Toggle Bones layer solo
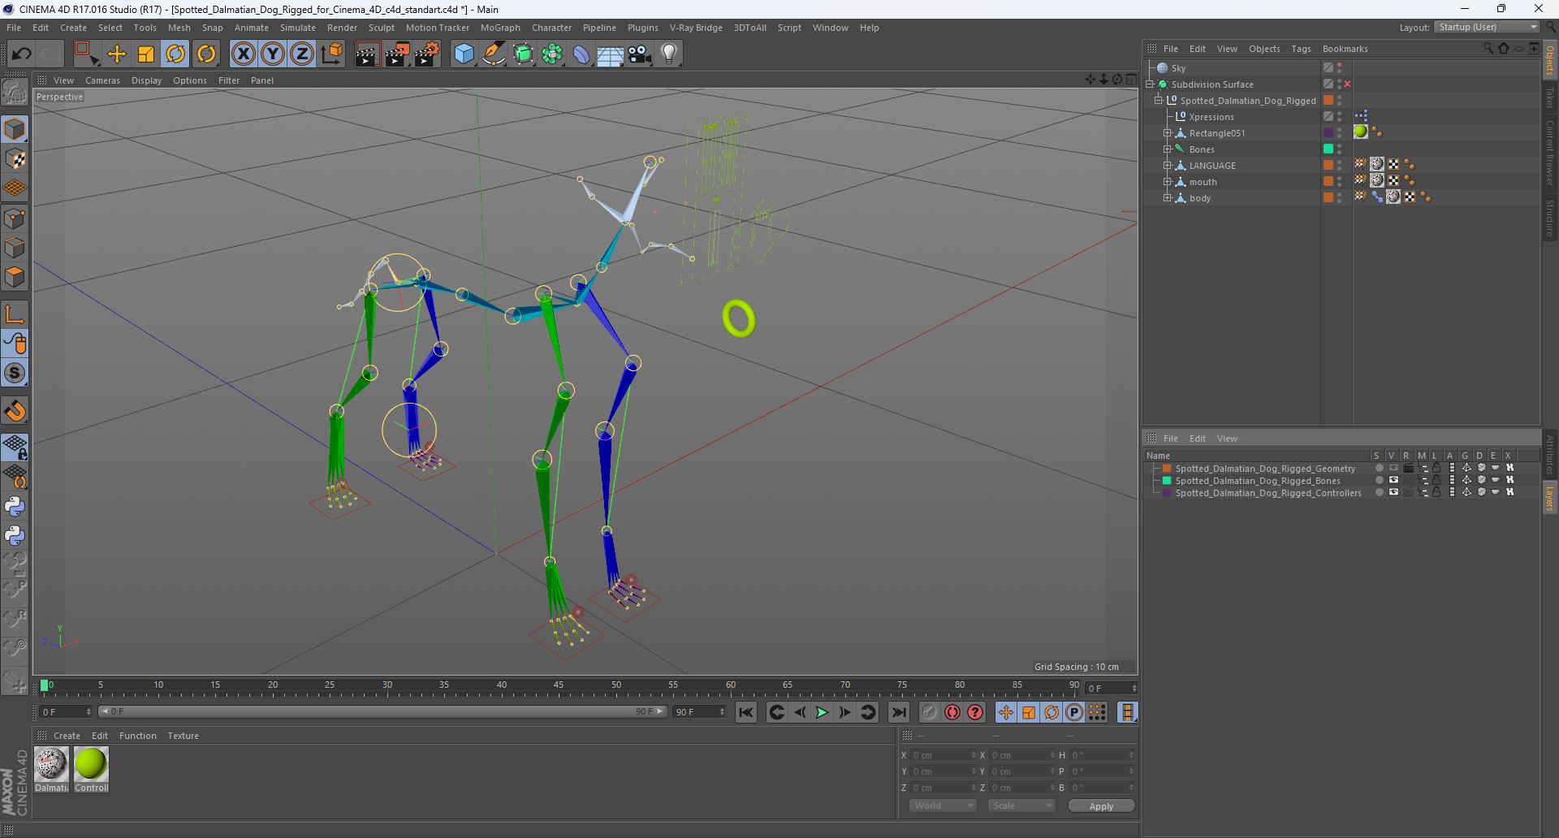The width and height of the screenshot is (1559, 838). pyautogui.click(x=1379, y=481)
